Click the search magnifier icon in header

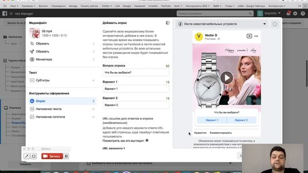point(250,13)
